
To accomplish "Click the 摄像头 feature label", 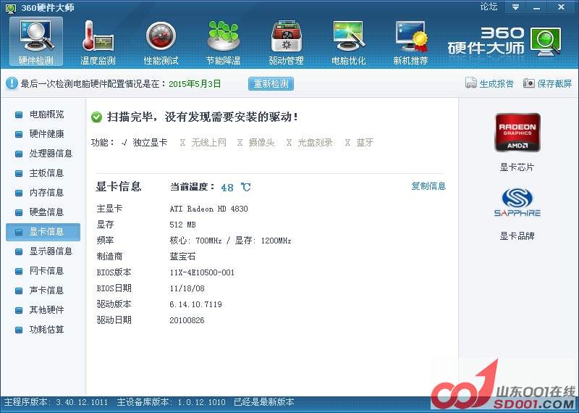I will [x=261, y=142].
